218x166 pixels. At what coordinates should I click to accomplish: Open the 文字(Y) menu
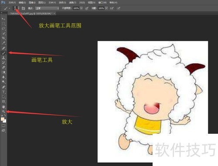click(x=52, y=3)
